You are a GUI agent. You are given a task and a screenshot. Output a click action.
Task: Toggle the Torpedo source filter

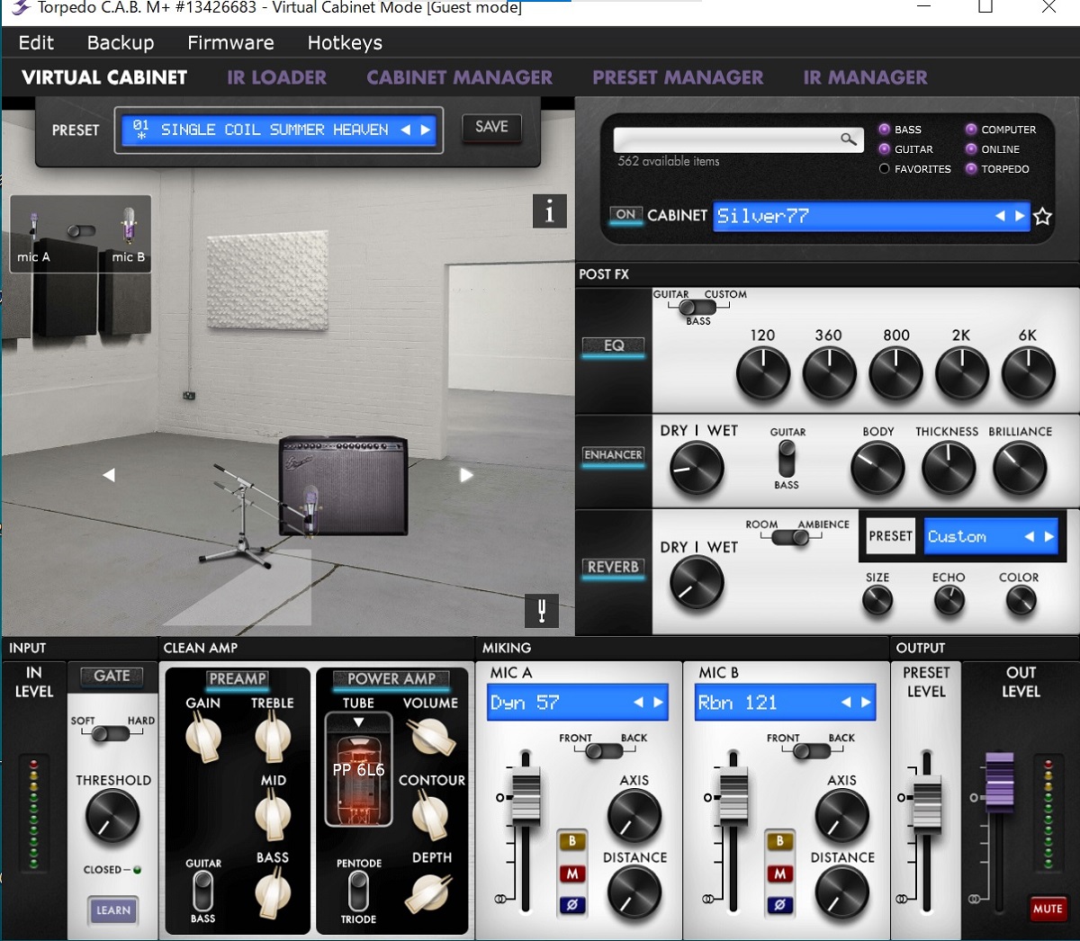971,169
